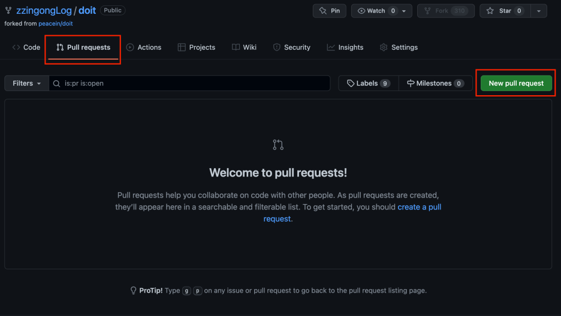Click the table icon on Projects tab
Viewport: 561px width, 316px height.
coord(182,47)
